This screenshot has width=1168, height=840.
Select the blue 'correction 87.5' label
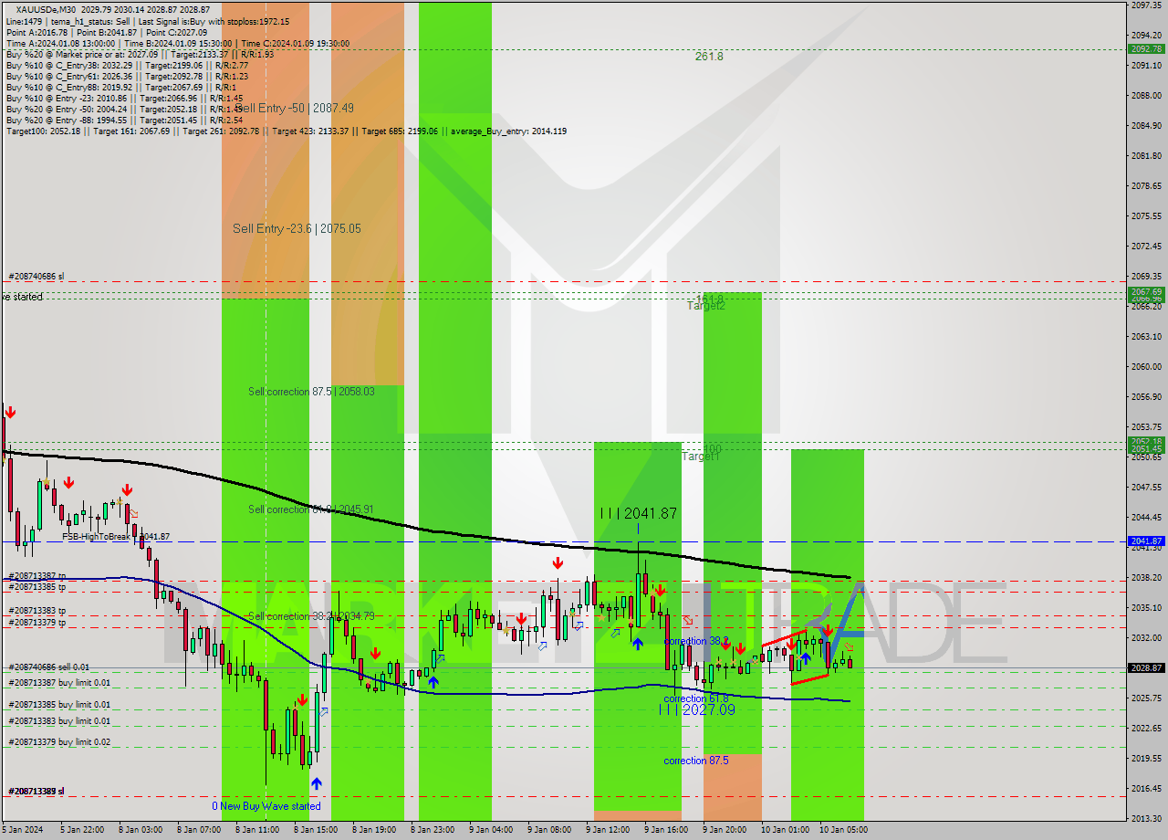pyautogui.click(x=696, y=761)
